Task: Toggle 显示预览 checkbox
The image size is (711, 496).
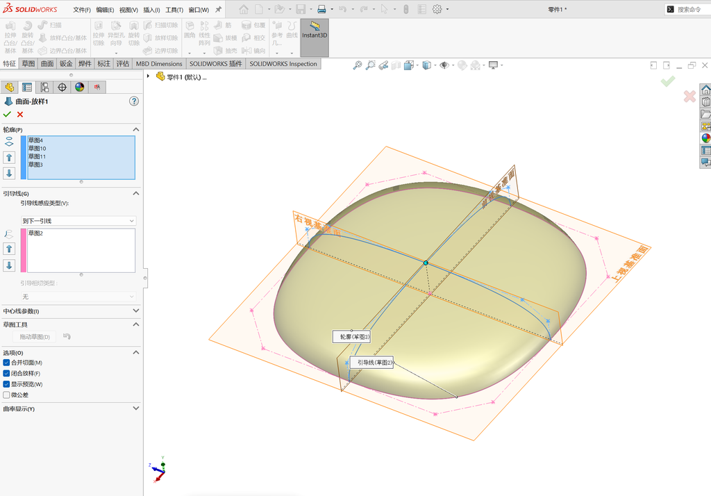Action: pos(6,384)
